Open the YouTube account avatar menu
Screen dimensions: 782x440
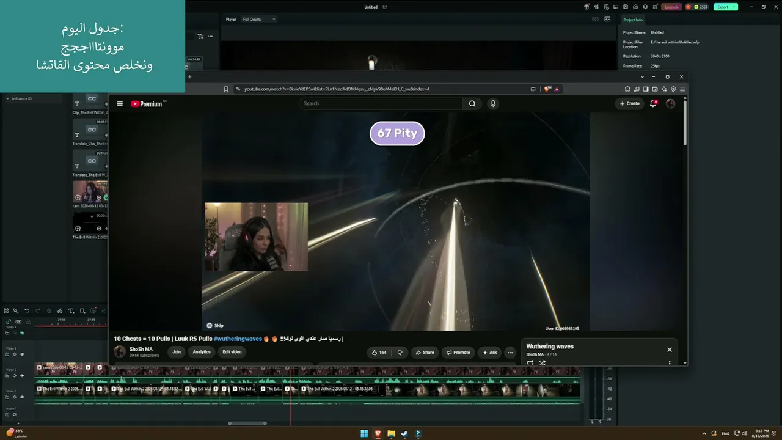coord(670,104)
